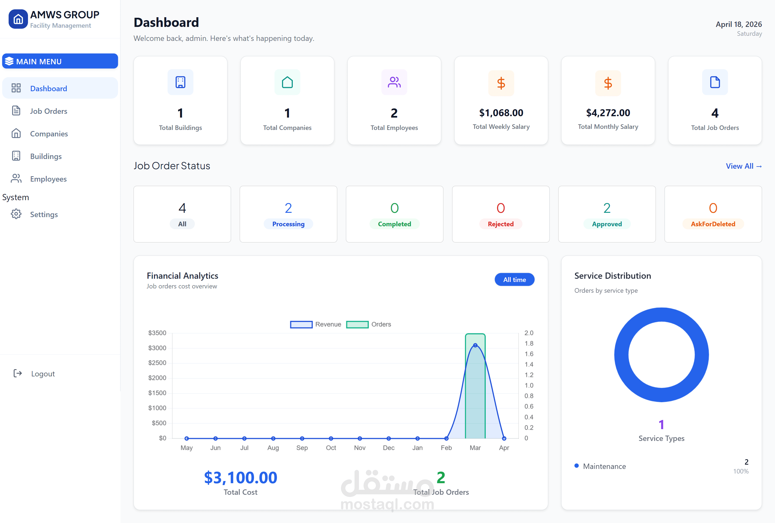Click the Mar data point on chart
Image resolution: width=775 pixels, height=523 pixels.
pos(475,345)
